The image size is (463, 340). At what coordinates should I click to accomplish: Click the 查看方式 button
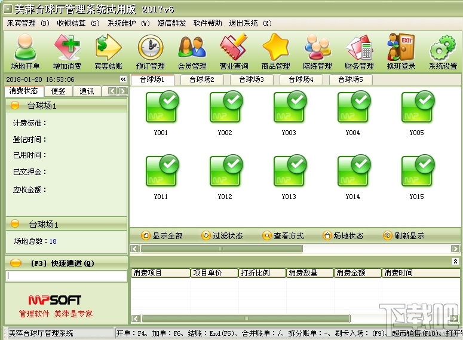283,235
